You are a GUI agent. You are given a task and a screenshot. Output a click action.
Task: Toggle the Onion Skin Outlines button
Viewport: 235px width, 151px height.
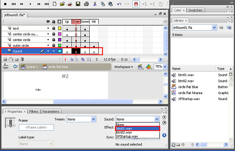(77, 59)
